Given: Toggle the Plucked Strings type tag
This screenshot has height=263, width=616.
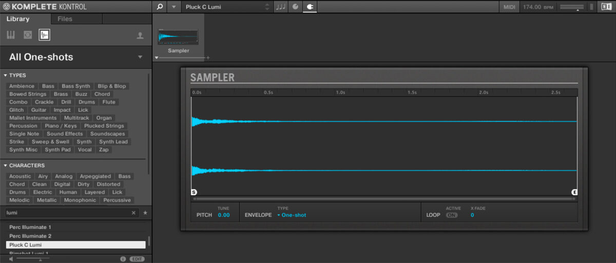Looking at the screenshot, I should pyautogui.click(x=104, y=126).
